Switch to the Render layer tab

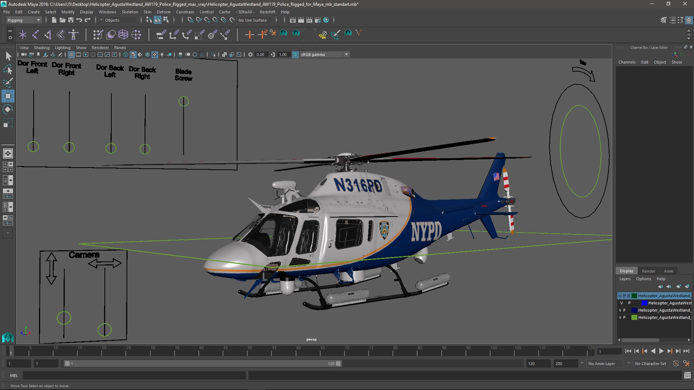pos(648,271)
